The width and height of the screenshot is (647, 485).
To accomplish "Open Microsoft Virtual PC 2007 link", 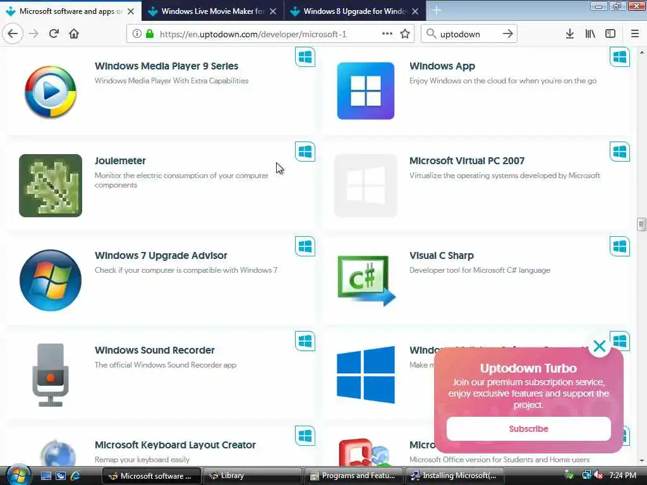I will pos(467,161).
